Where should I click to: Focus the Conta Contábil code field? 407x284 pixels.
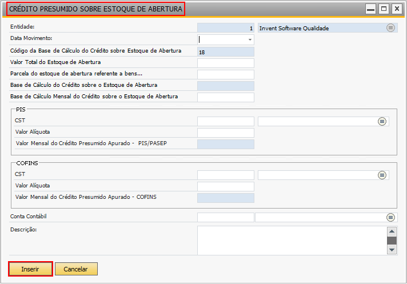(x=226, y=217)
